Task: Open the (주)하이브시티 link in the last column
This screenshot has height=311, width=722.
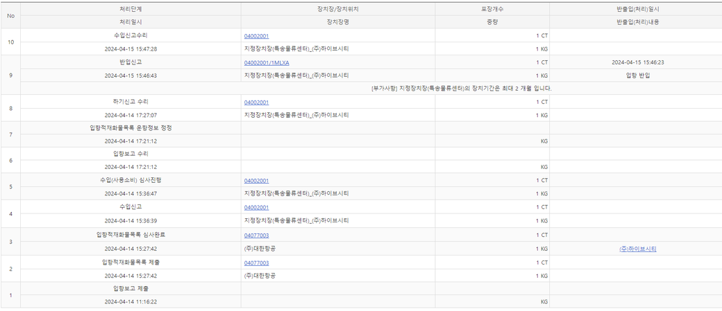Action: coord(638,249)
